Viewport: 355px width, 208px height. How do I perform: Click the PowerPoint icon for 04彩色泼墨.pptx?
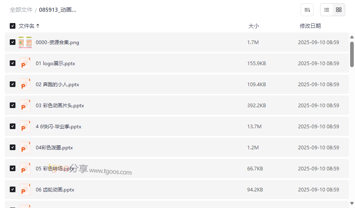pyautogui.click(x=25, y=148)
